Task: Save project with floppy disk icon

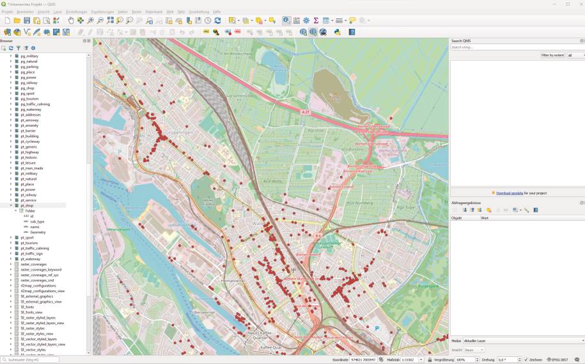Action: coord(27,21)
